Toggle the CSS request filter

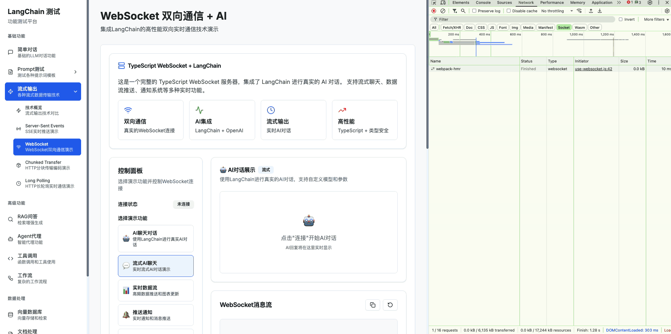tap(481, 27)
